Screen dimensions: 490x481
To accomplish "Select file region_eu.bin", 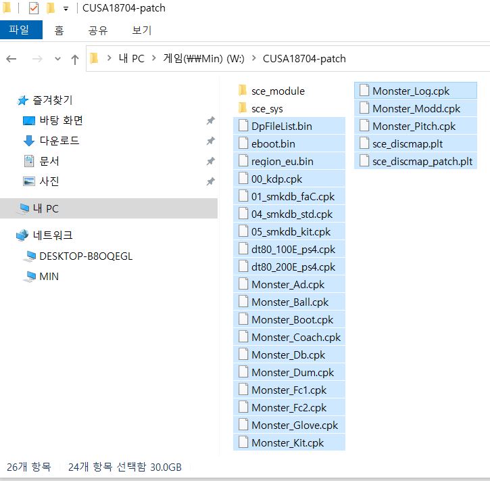I will click(289, 162).
